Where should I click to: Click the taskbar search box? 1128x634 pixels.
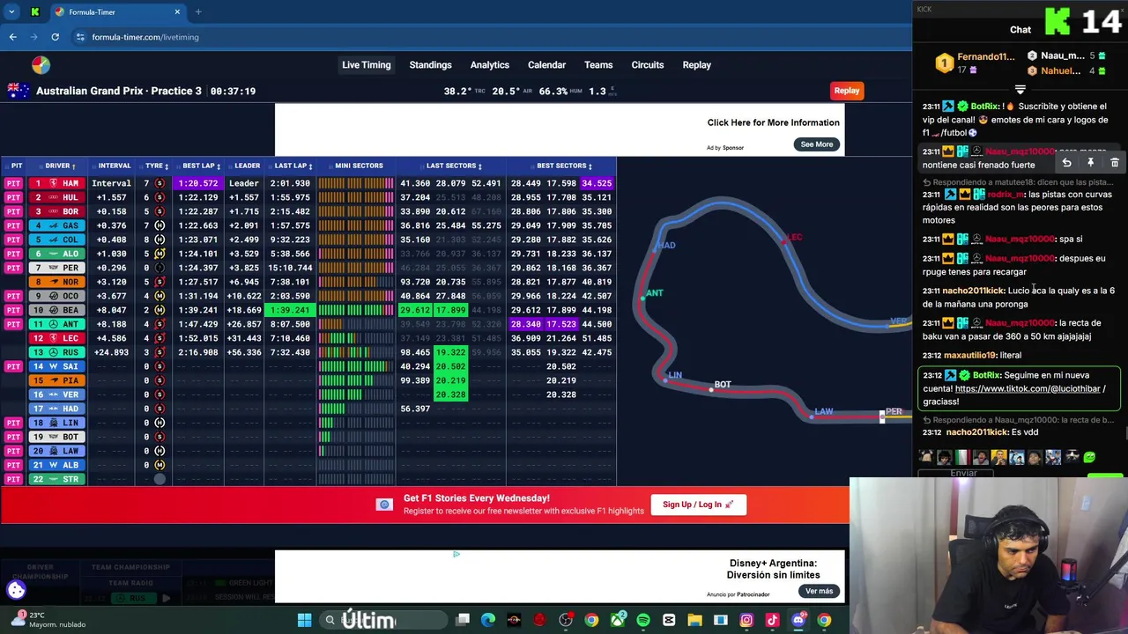tap(382, 620)
